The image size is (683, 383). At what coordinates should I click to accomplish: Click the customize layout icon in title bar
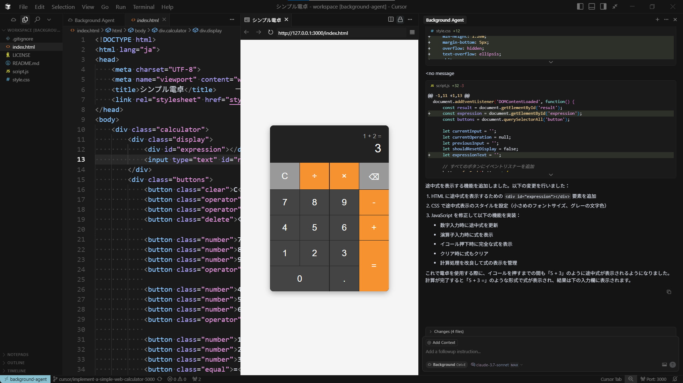point(615,6)
